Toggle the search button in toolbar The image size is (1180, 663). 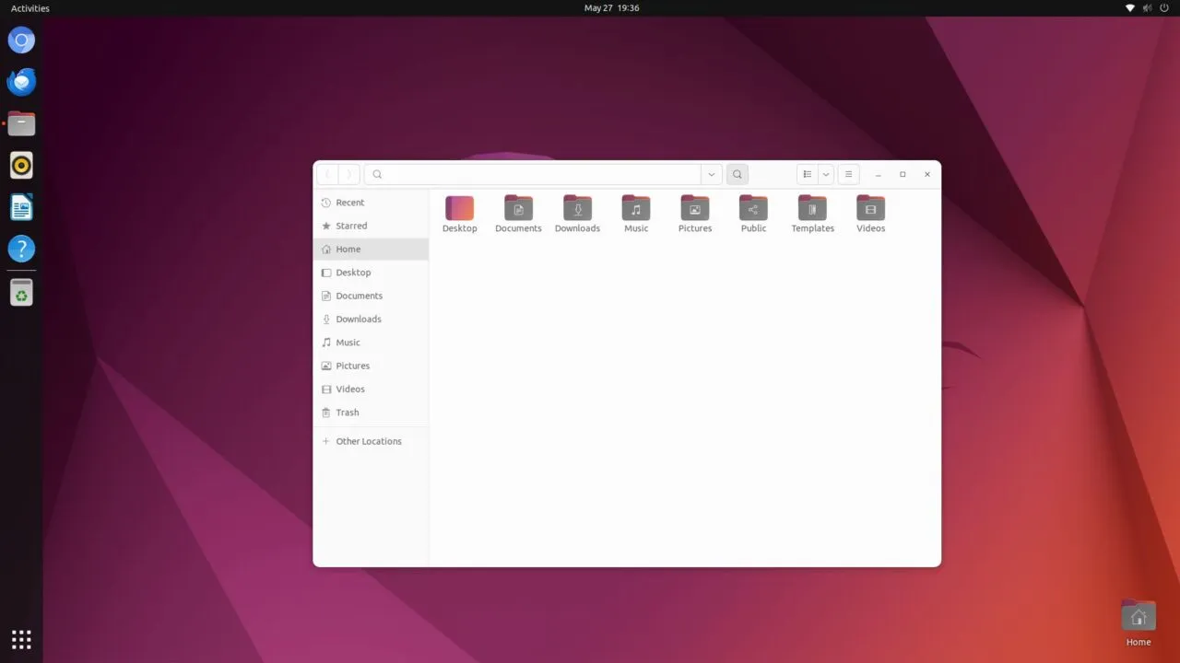pyautogui.click(x=737, y=174)
